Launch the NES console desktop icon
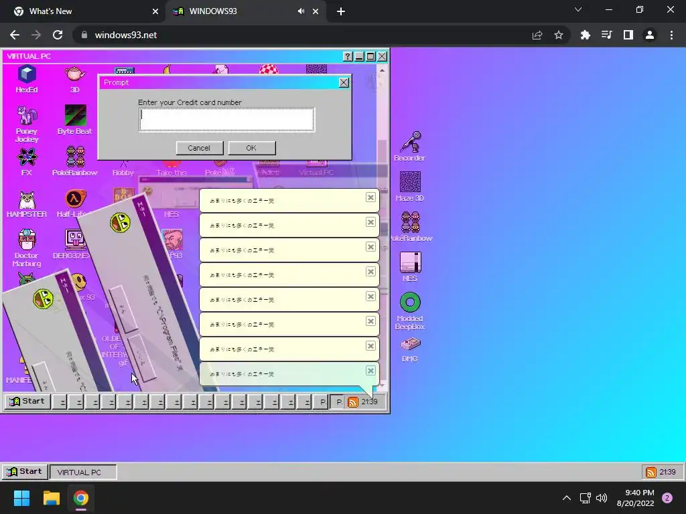Viewport: 686px width, 514px height. [410, 266]
